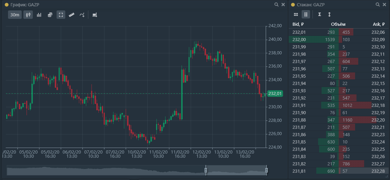Click the vertical arrows icon in Стакан
Screen dimensions: 390x180
pyautogui.click(x=329, y=15)
